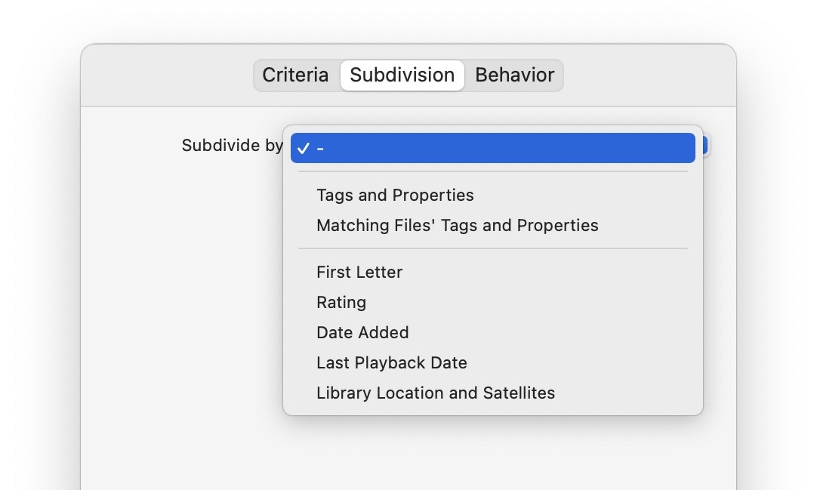Viewport: 817px width, 490px height.
Task: Select "Date Added" subdivision option
Action: [x=362, y=332]
